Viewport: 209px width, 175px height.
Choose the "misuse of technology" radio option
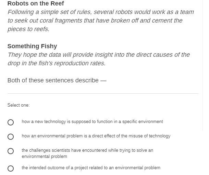click(11, 137)
